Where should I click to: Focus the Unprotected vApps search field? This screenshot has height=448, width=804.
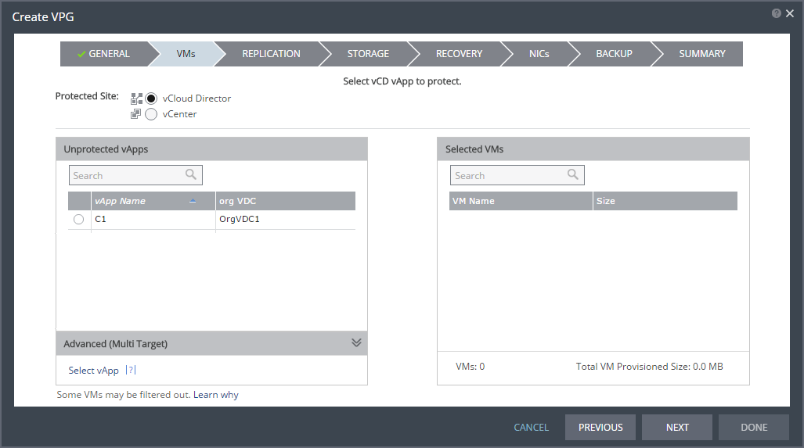click(135, 175)
